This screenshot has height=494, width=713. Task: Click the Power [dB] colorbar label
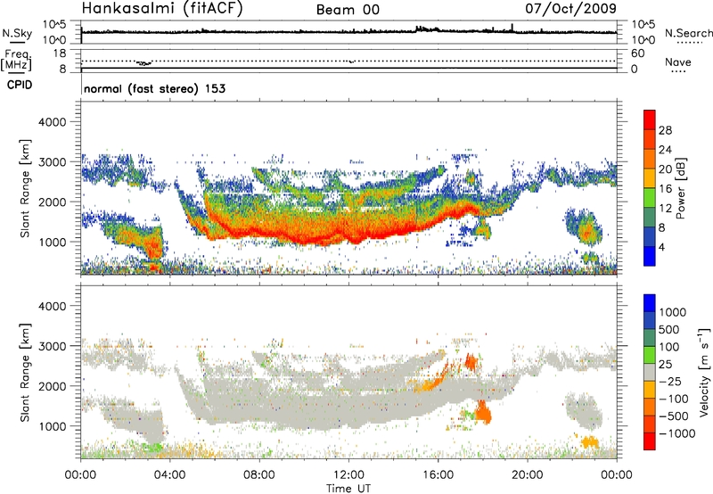coord(680,188)
